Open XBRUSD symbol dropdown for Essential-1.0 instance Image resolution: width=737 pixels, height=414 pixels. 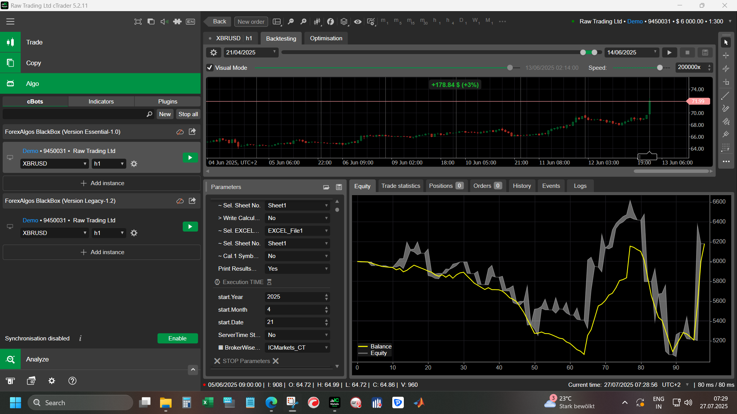(55, 164)
